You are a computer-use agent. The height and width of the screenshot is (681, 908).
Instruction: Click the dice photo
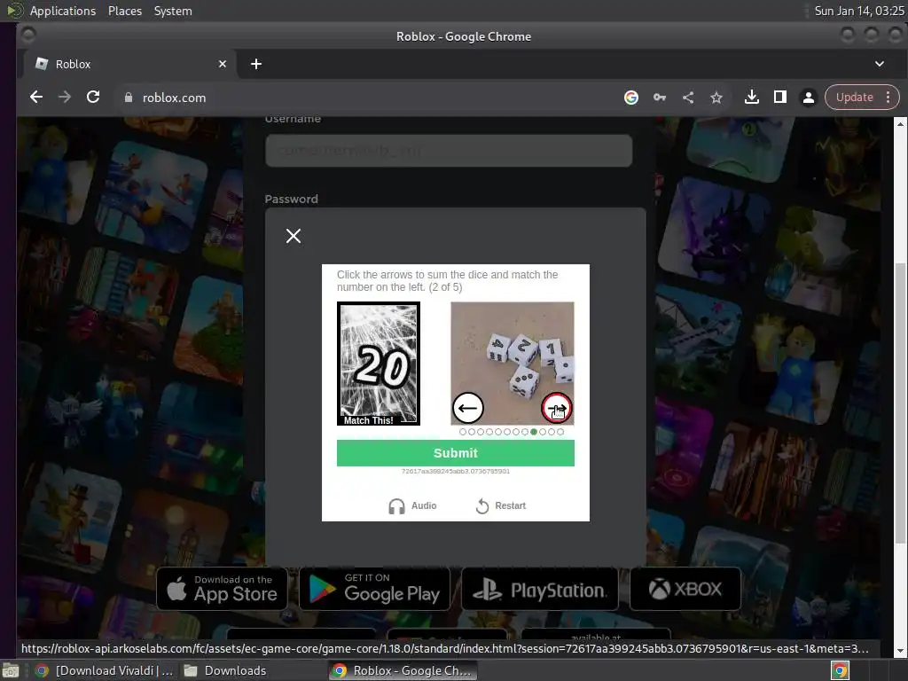tap(513, 364)
